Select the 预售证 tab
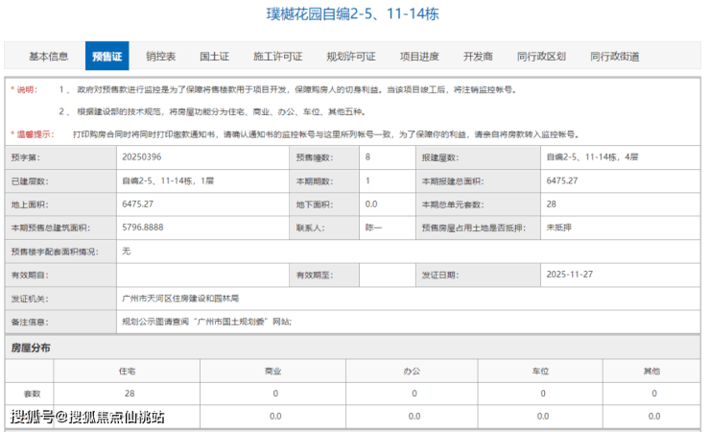This screenshot has width=710, height=432. [106, 57]
